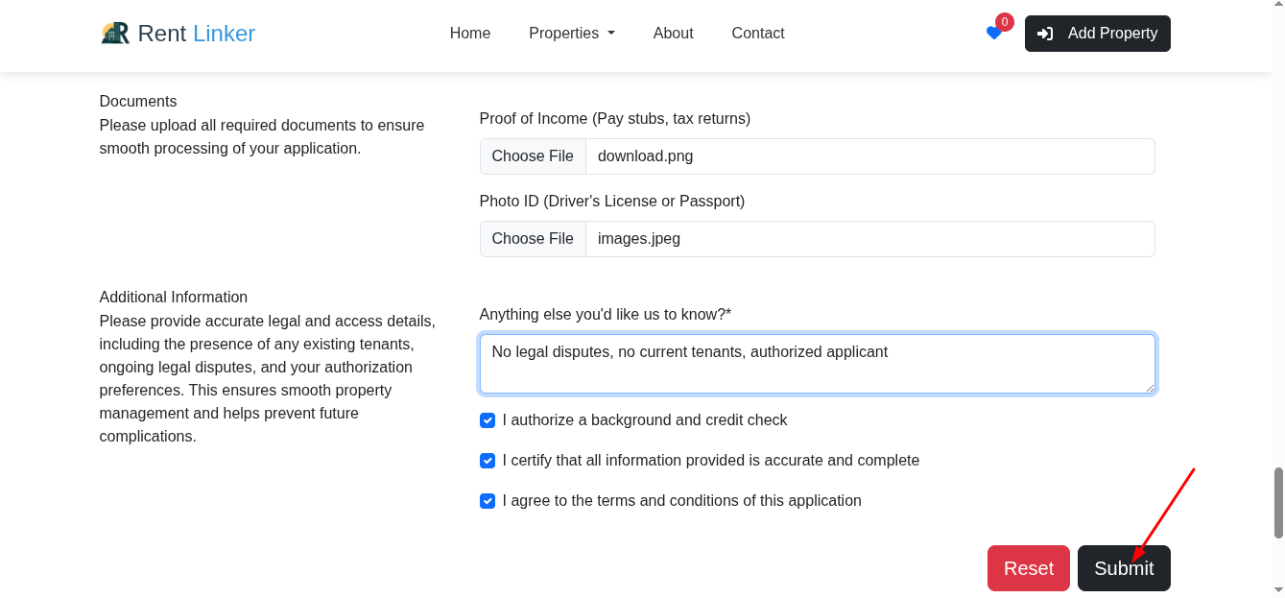Disable the terms and conditions agreement checkbox
This screenshot has height=598, width=1285.
[x=488, y=501]
